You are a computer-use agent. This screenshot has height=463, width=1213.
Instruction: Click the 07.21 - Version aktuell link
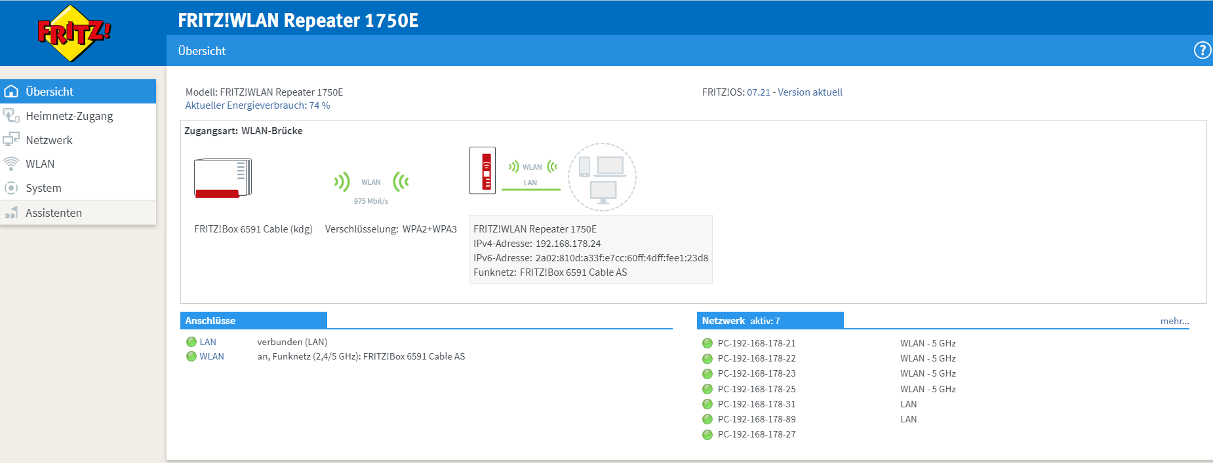(795, 92)
